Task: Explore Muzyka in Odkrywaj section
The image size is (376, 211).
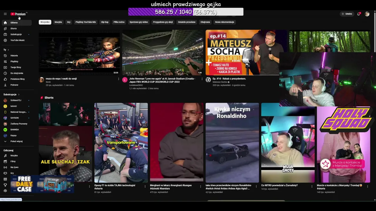Action: 17,156
